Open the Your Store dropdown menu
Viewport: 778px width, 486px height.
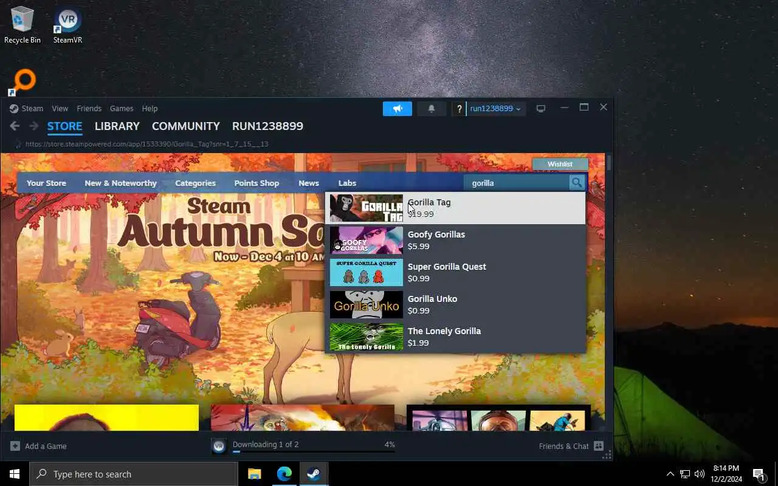(46, 183)
